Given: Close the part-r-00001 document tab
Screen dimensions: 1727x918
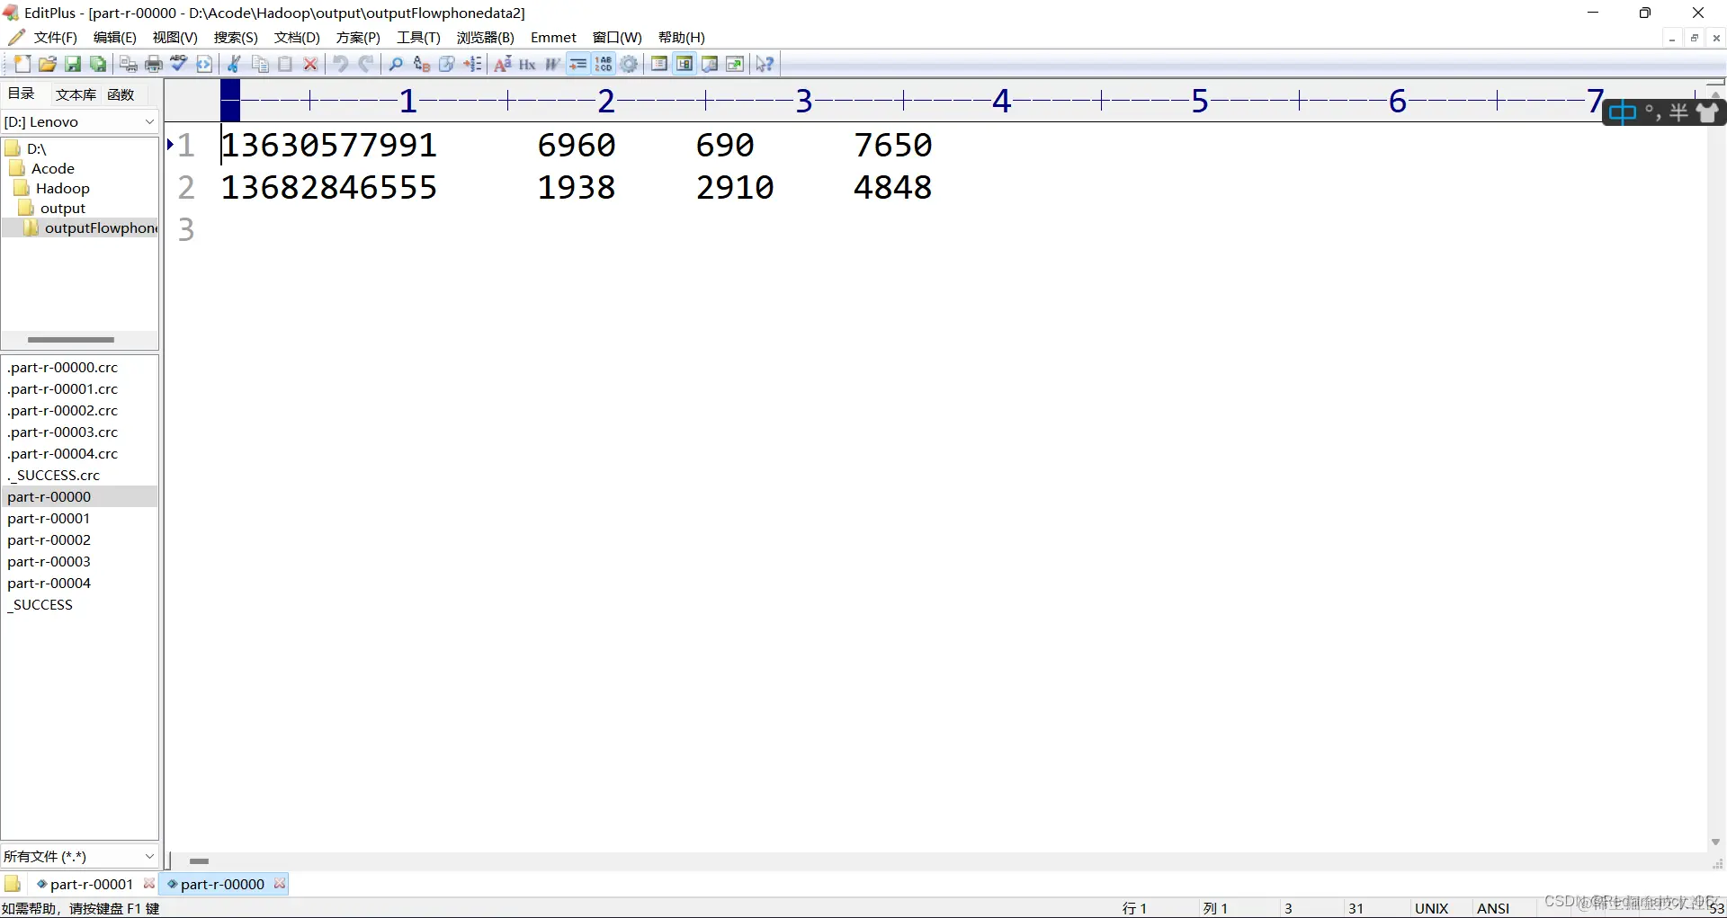Looking at the screenshot, I should click(149, 884).
